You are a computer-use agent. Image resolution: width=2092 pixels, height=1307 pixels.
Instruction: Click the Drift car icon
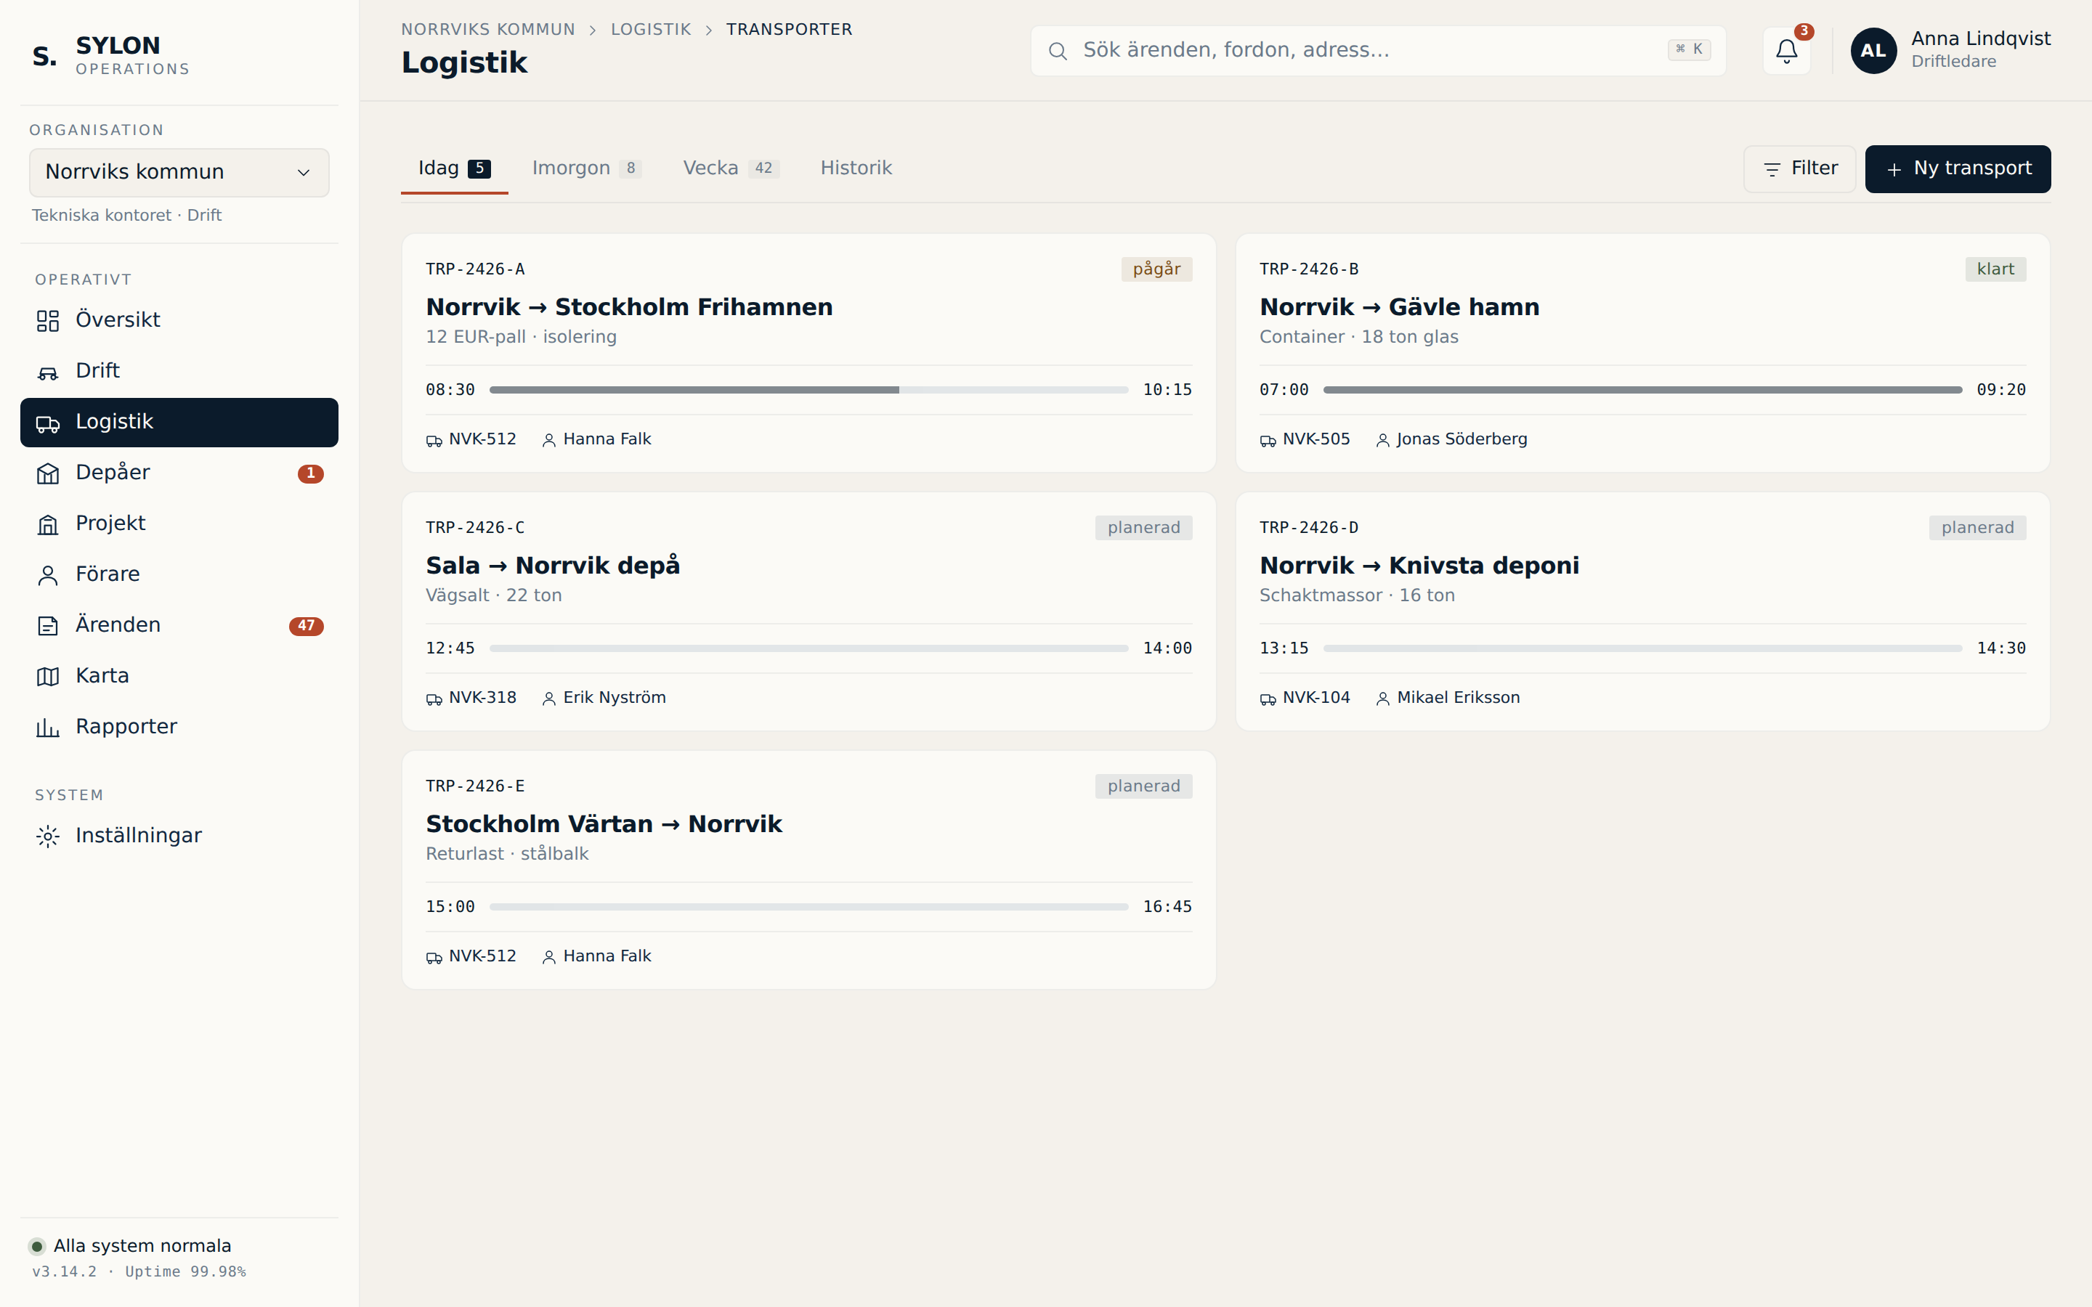[47, 372]
